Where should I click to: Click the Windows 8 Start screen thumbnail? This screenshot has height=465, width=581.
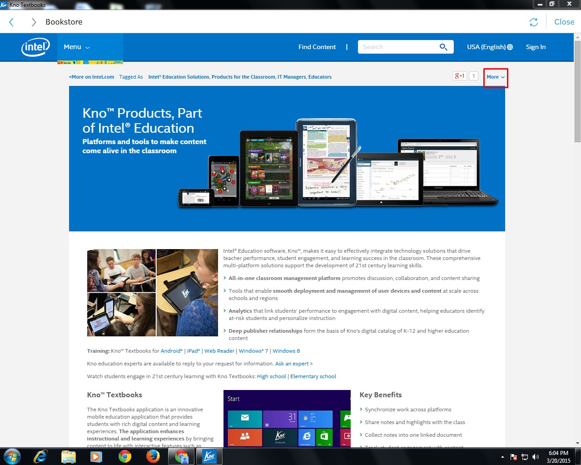(x=287, y=418)
